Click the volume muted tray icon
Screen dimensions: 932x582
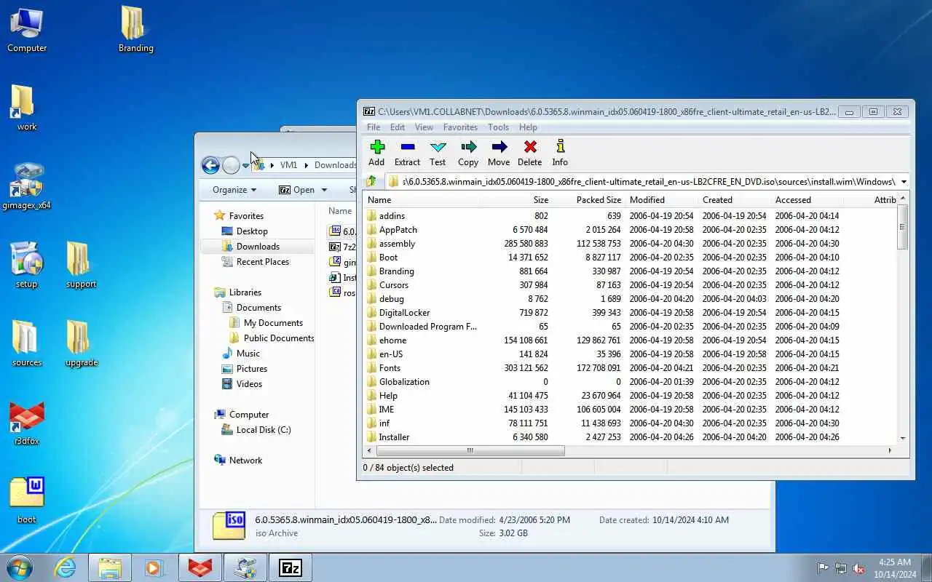[x=859, y=568]
